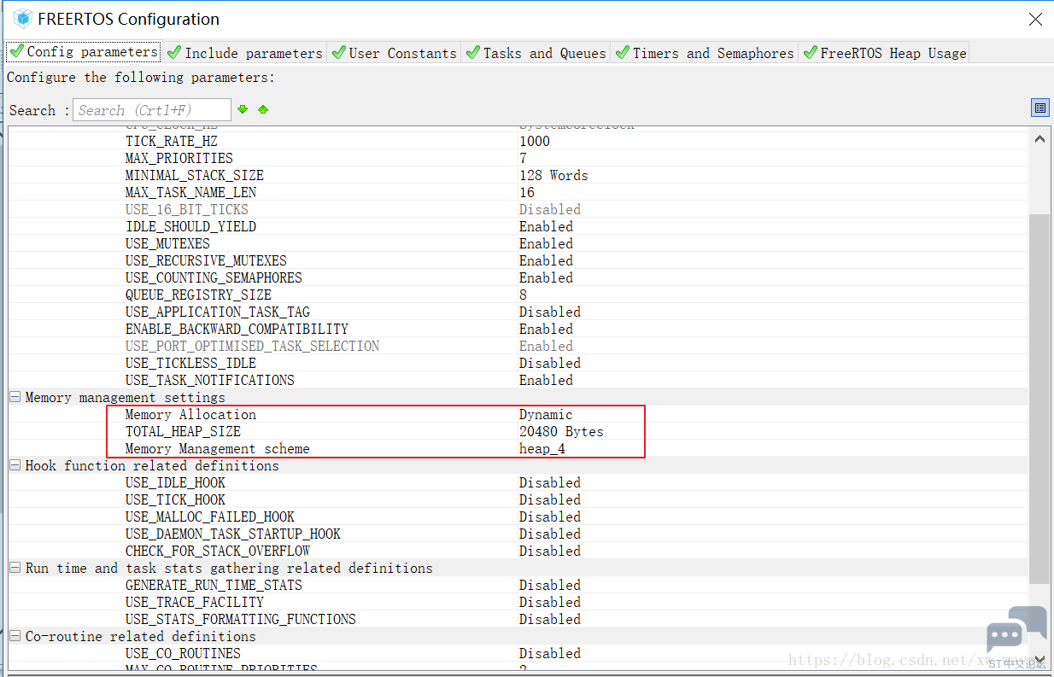Viewport: 1054px width, 677px height.
Task: Open the Include parameters tab
Action: pos(244,53)
